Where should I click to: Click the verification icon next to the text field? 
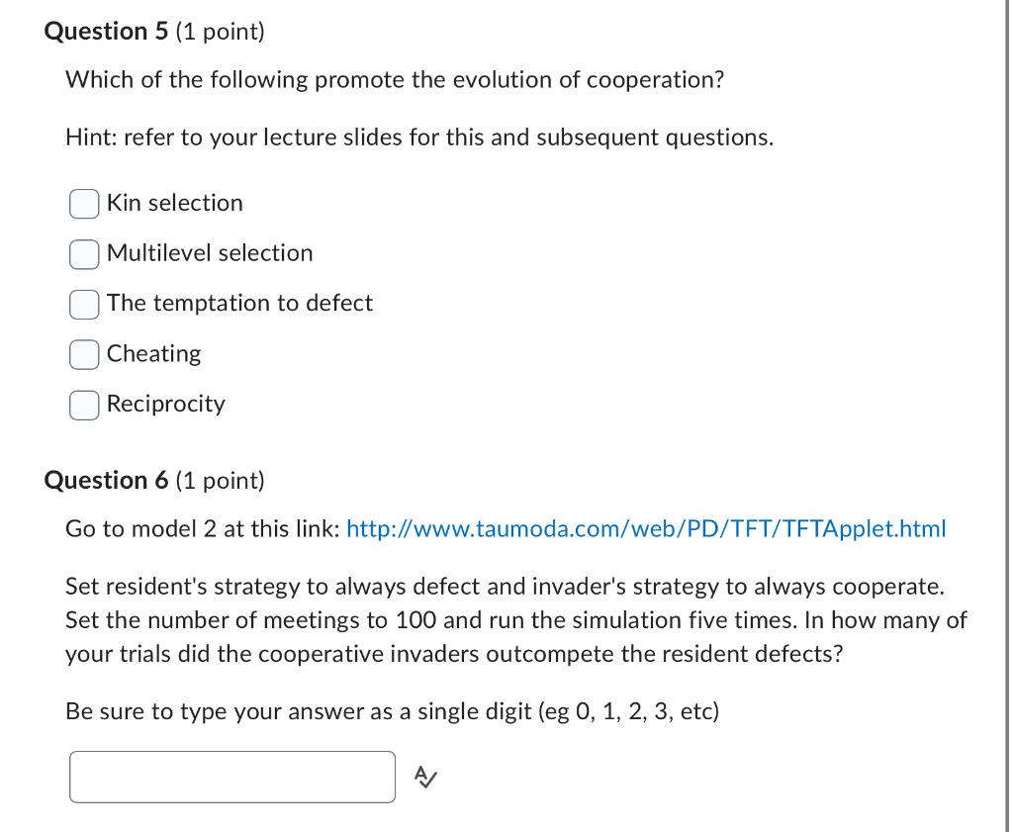(424, 778)
